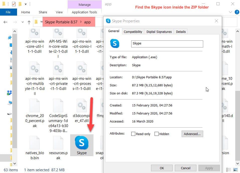Select api-ms-win-crt-private-l1-1-0.dll file
Screen dimensions: 240x173
tap(58, 76)
